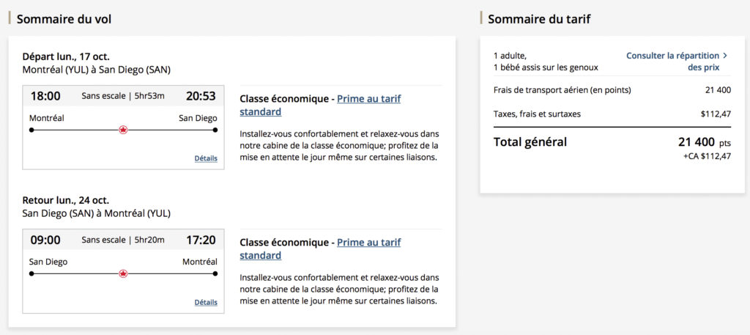Click the "Sans escale | 5hr53m" duration label

tap(123, 96)
